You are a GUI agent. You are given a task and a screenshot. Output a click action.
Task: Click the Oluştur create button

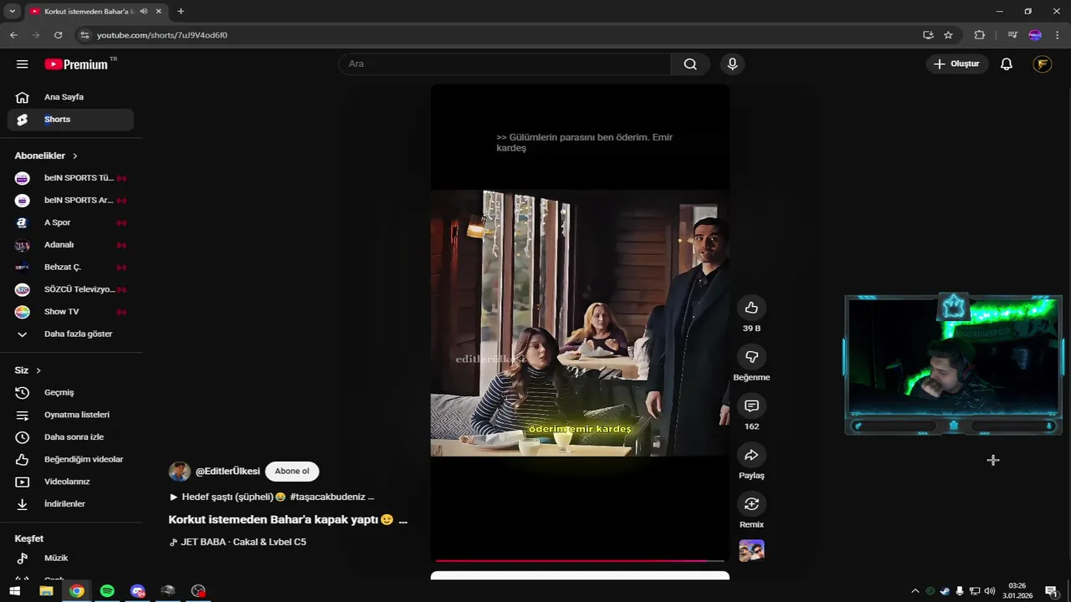pos(957,64)
